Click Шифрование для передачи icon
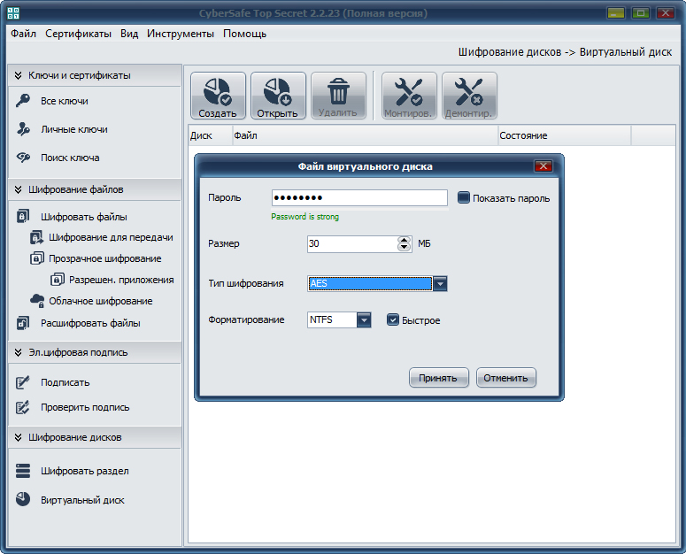The width and height of the screenshot is (686, 554). point(36,237)
